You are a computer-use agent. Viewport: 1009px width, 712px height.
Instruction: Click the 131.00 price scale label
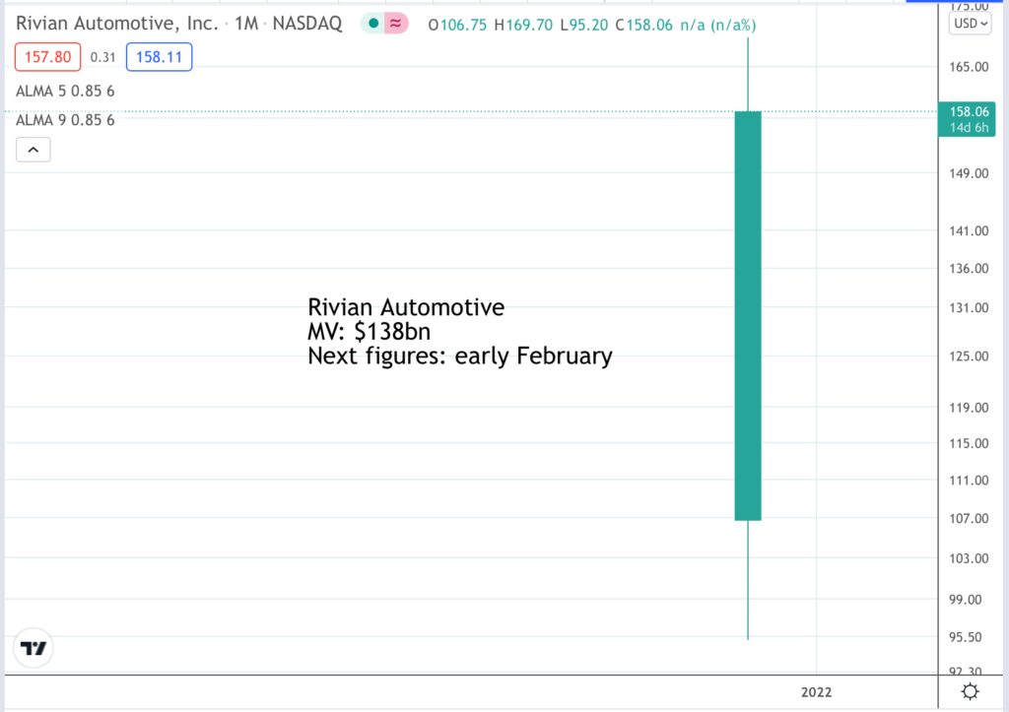pyautogui.click(x=969, y=308)
